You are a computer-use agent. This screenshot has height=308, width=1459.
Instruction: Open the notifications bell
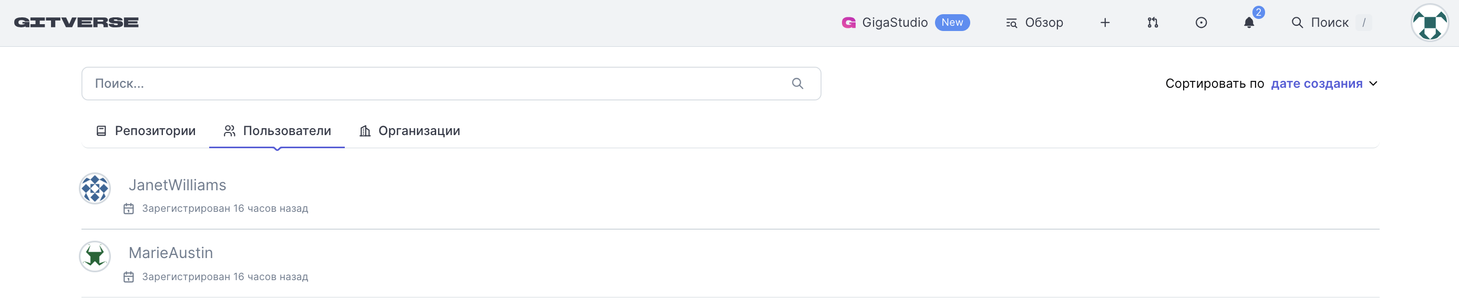[1249, 23]
